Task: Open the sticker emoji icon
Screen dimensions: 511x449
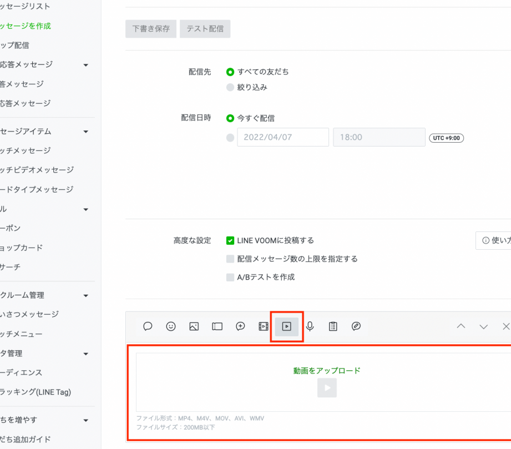Action: coord(171,326)
